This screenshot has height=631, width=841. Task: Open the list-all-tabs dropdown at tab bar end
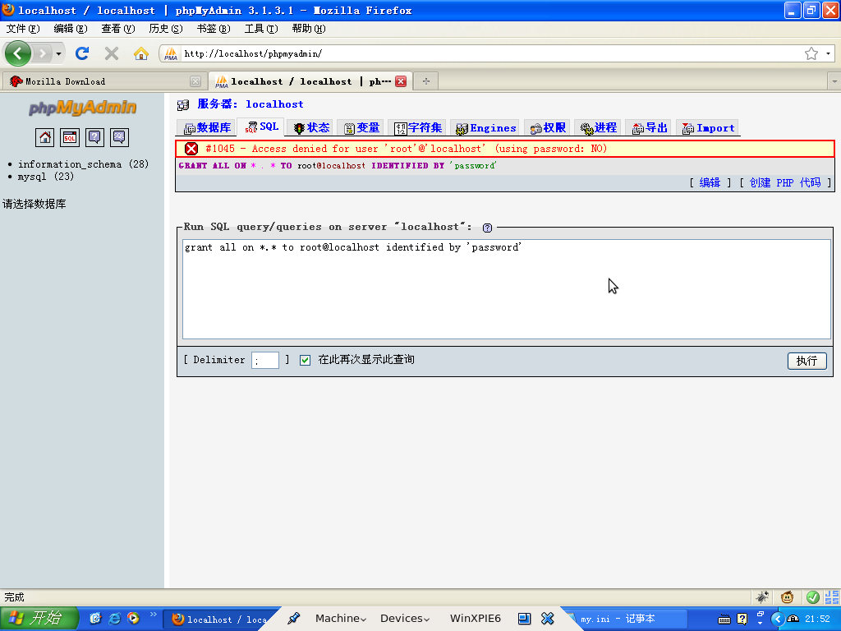834,81
